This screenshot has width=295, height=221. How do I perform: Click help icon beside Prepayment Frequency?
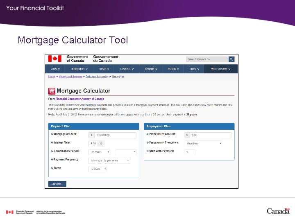click(x=147, y=142)
